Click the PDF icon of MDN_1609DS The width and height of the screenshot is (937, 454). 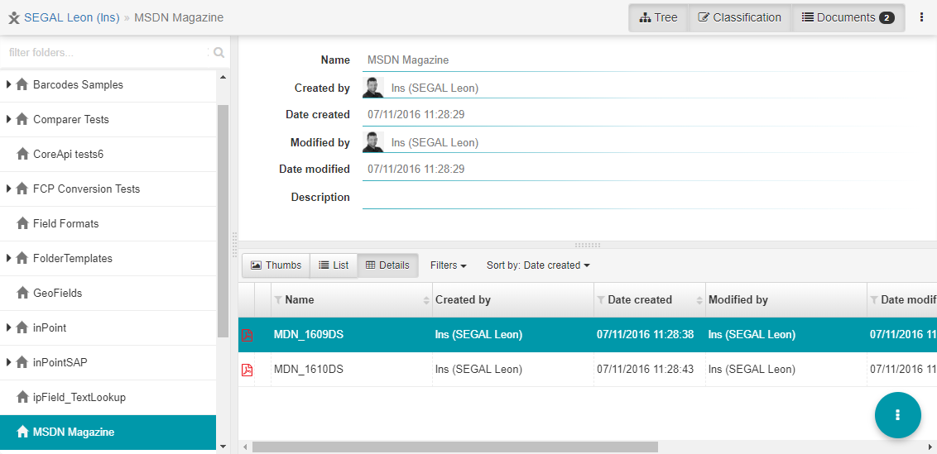coord(247,335)
